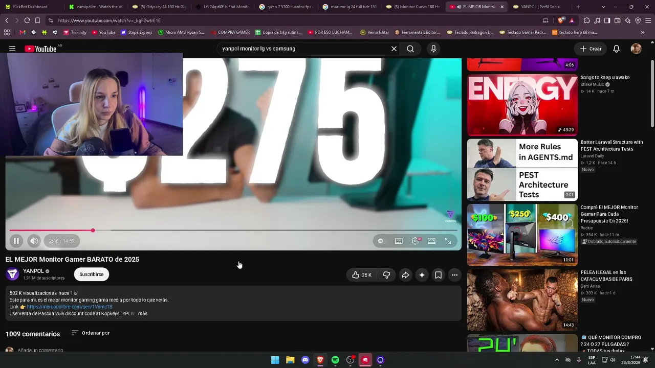Pause the video with the player pause button
Viewport: 655px width, 368px height.
point(16,241)
